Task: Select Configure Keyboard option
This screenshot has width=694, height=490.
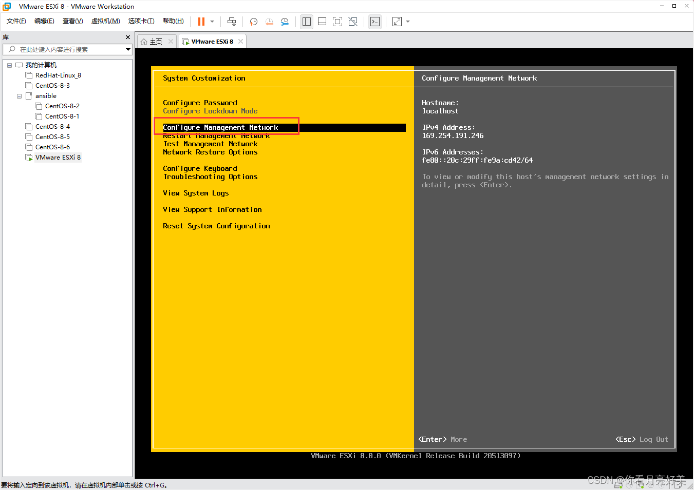Action: [200, 168]
